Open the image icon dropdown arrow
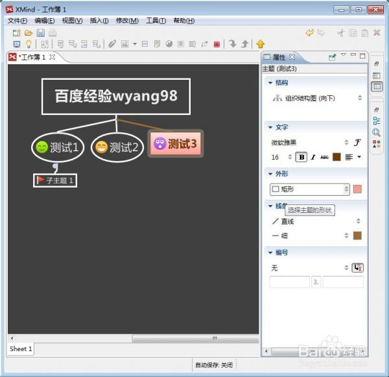The image size is (389, 377). (x=135, y=44)
